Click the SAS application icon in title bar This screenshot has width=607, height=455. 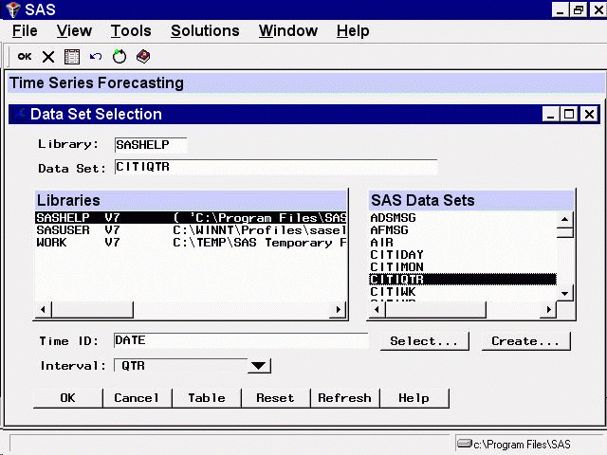coord(12,9)
